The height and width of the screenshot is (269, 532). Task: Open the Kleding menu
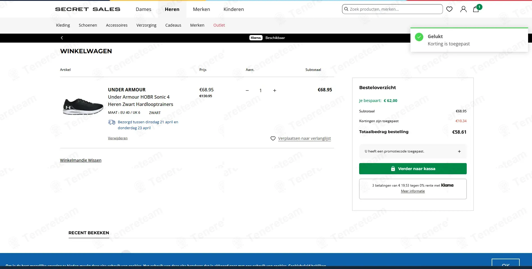(x=63, y=25)
